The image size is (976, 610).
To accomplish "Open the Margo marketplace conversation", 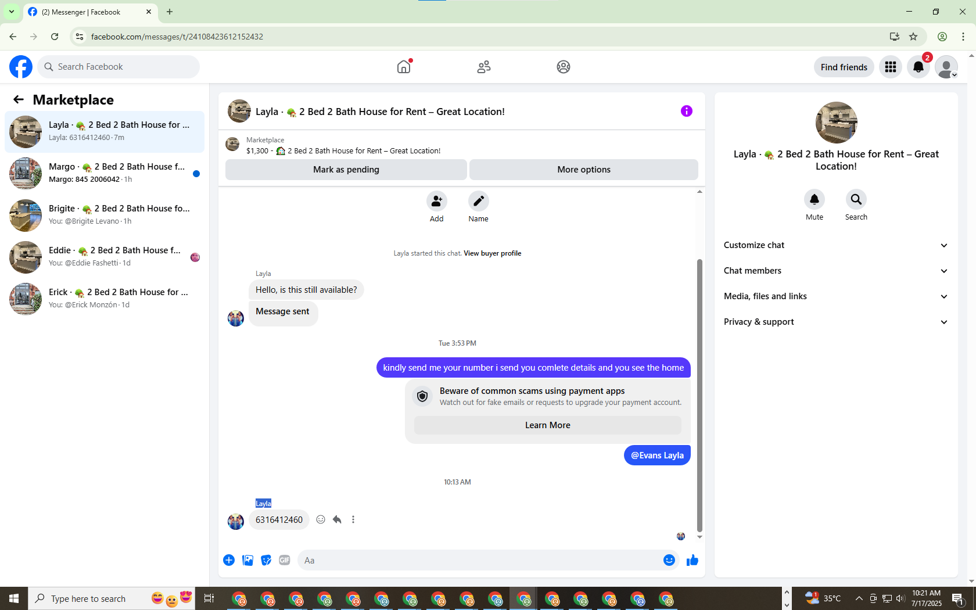I will click(x=105, y=174).
